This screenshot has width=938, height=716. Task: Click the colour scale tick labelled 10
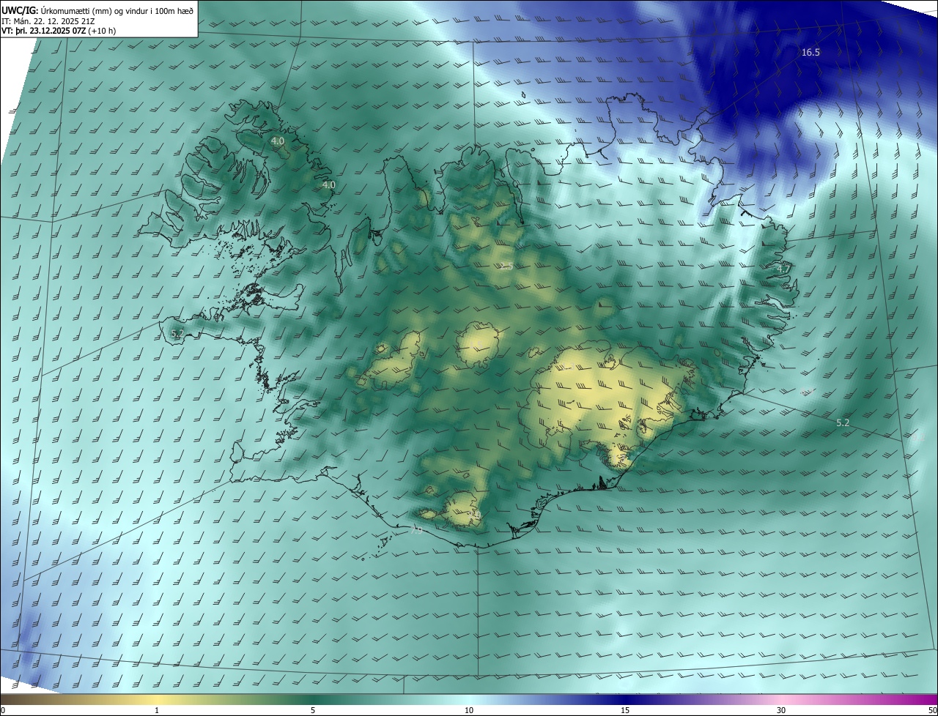(x=469, y=710)
